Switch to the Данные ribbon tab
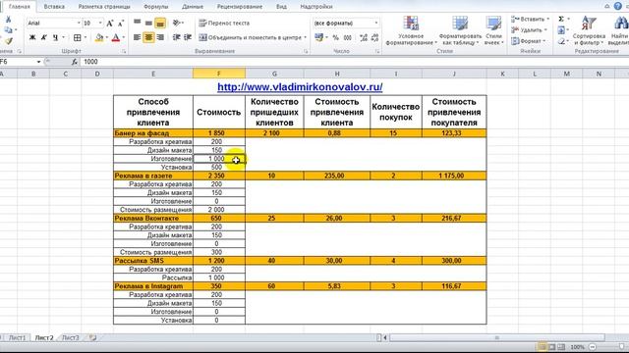 (x=193, y=7)
